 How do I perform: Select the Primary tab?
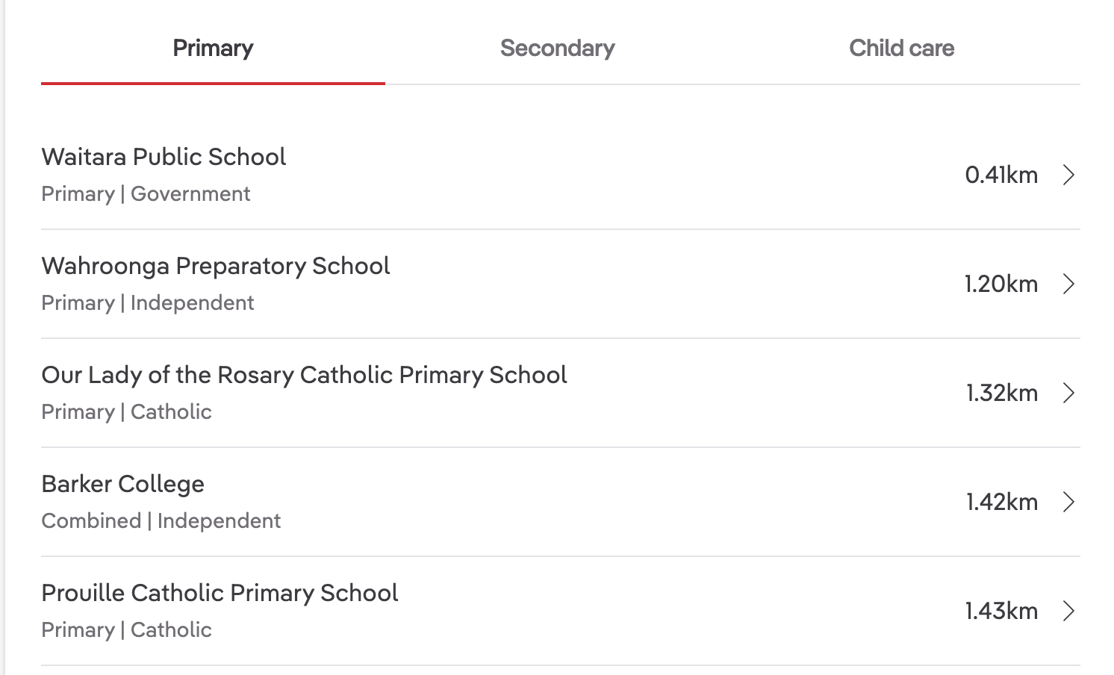(213, 49)
